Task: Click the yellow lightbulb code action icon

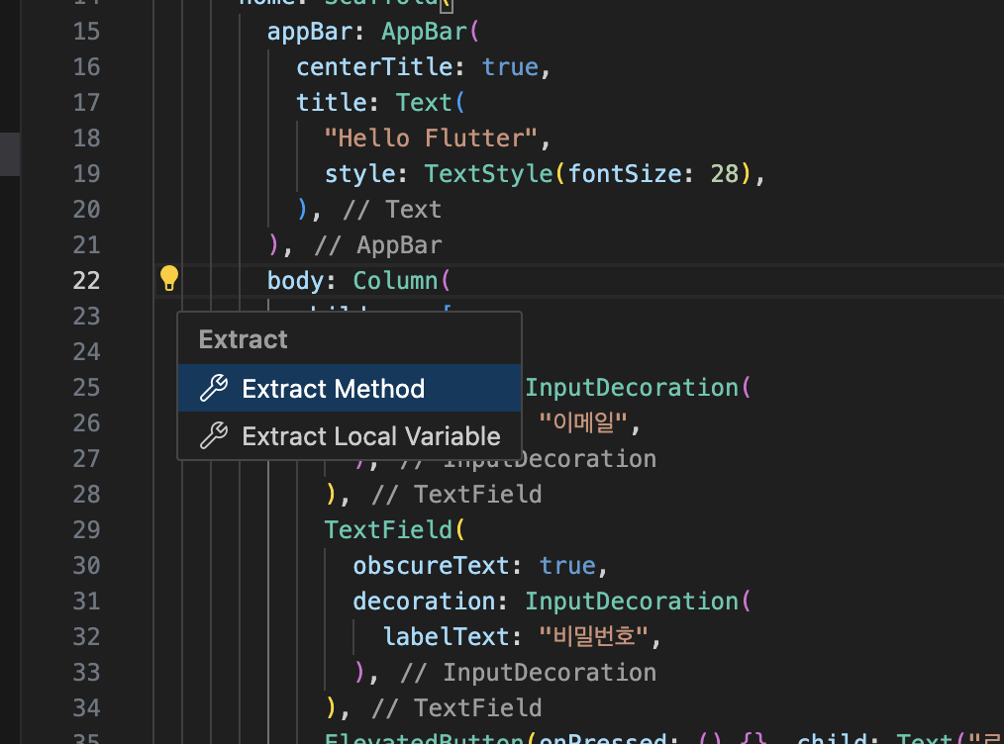Action: [169, 278]
